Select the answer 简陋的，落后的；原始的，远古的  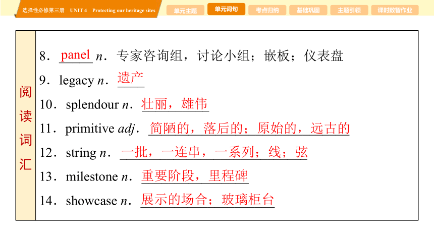pyautogui.click(x=249, y=128)
